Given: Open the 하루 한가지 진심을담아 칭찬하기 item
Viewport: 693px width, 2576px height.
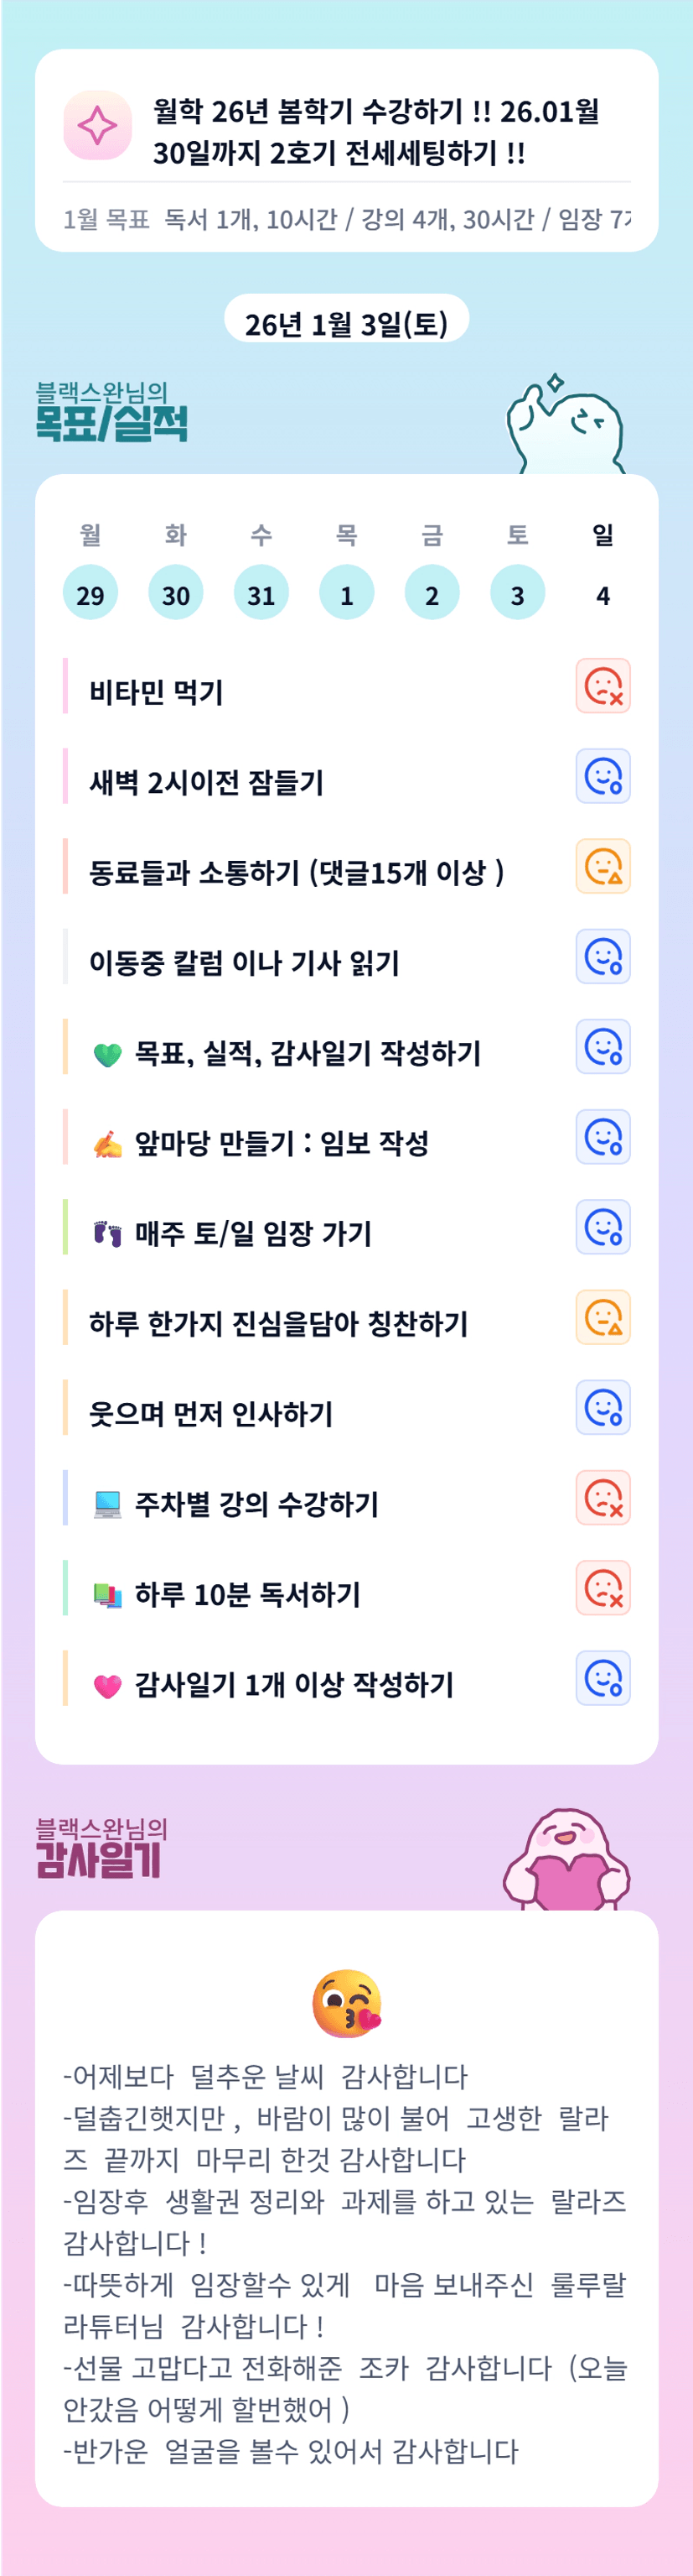Looking at the screenshot, I should pyautogui.click(x=278, y=1323).
